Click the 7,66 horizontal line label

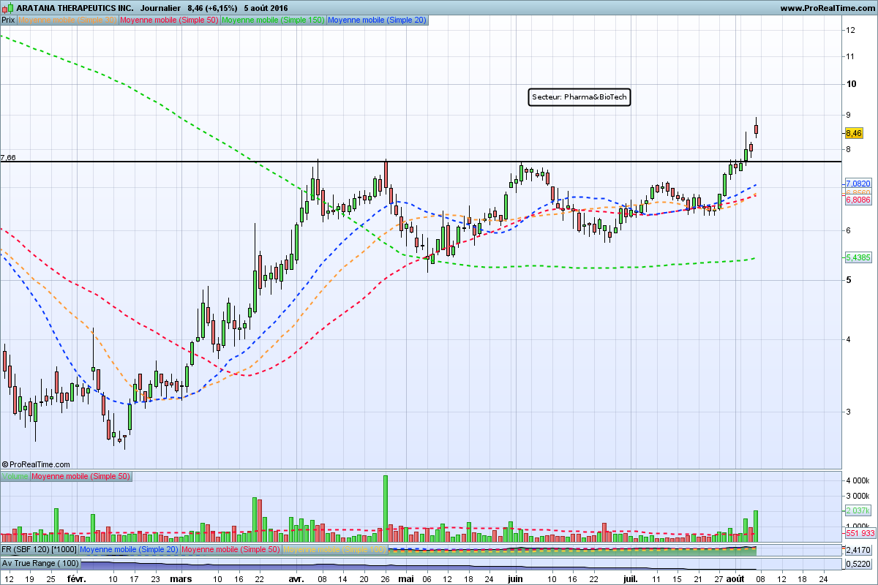(8, 157)
